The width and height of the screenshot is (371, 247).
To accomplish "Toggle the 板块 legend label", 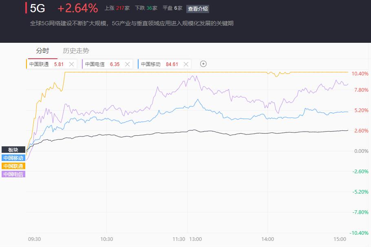I will click(x=13, y=150).
